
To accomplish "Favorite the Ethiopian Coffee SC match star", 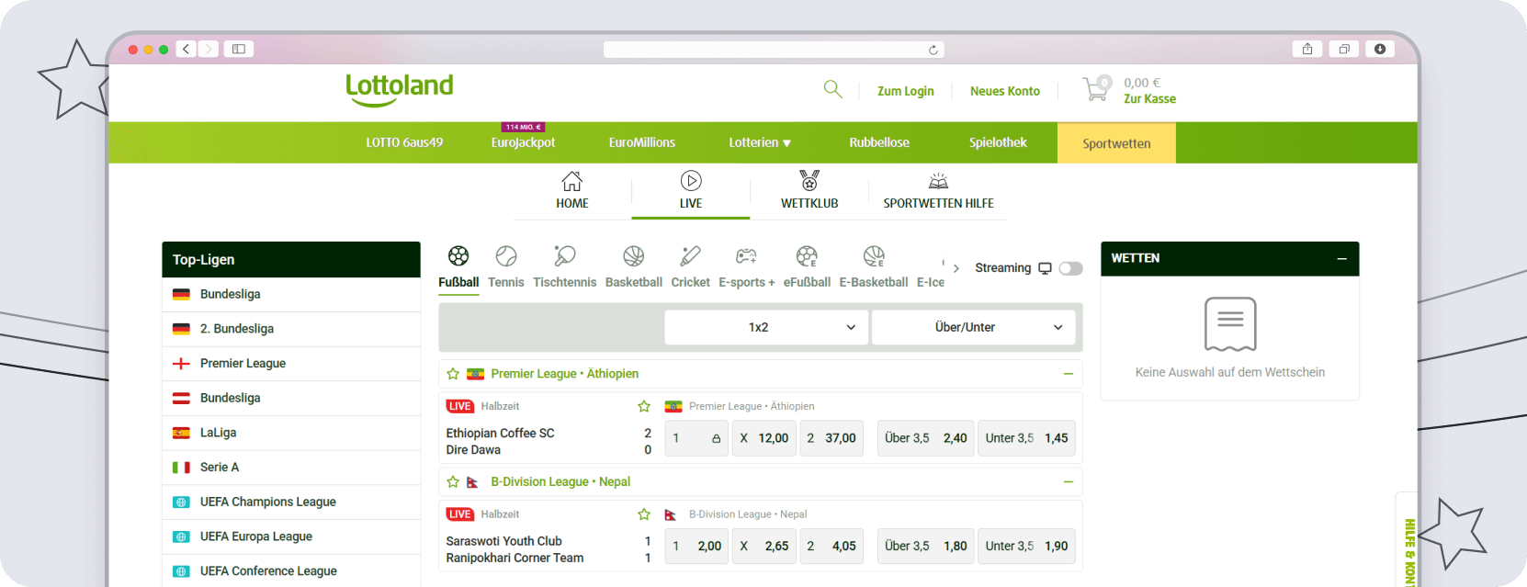I will 644,406.
